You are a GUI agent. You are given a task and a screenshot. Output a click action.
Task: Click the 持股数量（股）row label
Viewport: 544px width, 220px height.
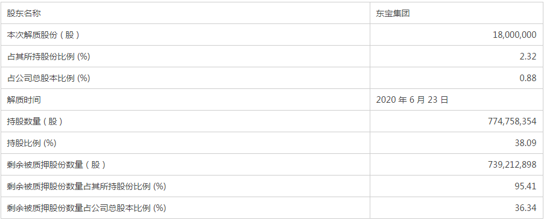click(35, 121)
